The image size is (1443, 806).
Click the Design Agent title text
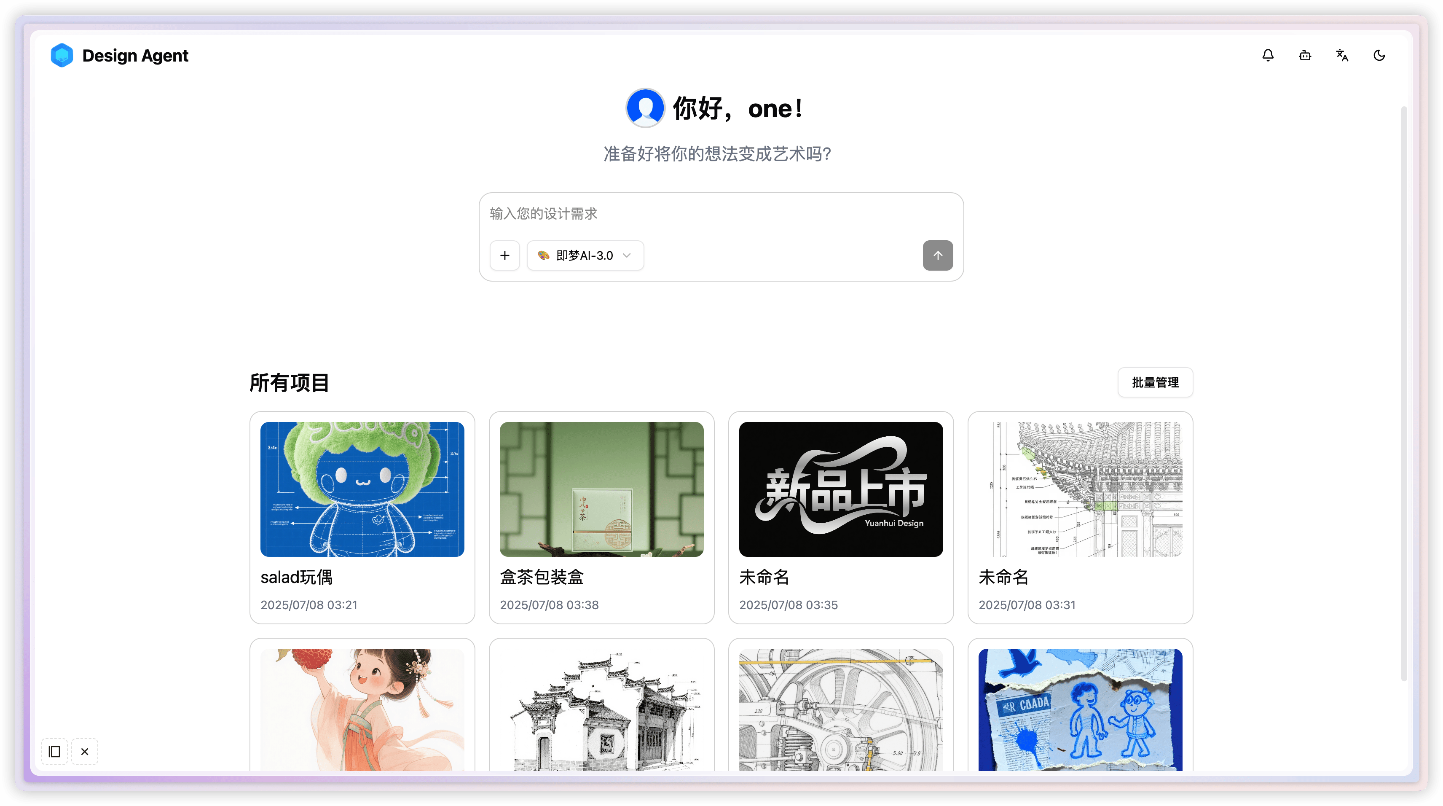click(x=135, y=56)
